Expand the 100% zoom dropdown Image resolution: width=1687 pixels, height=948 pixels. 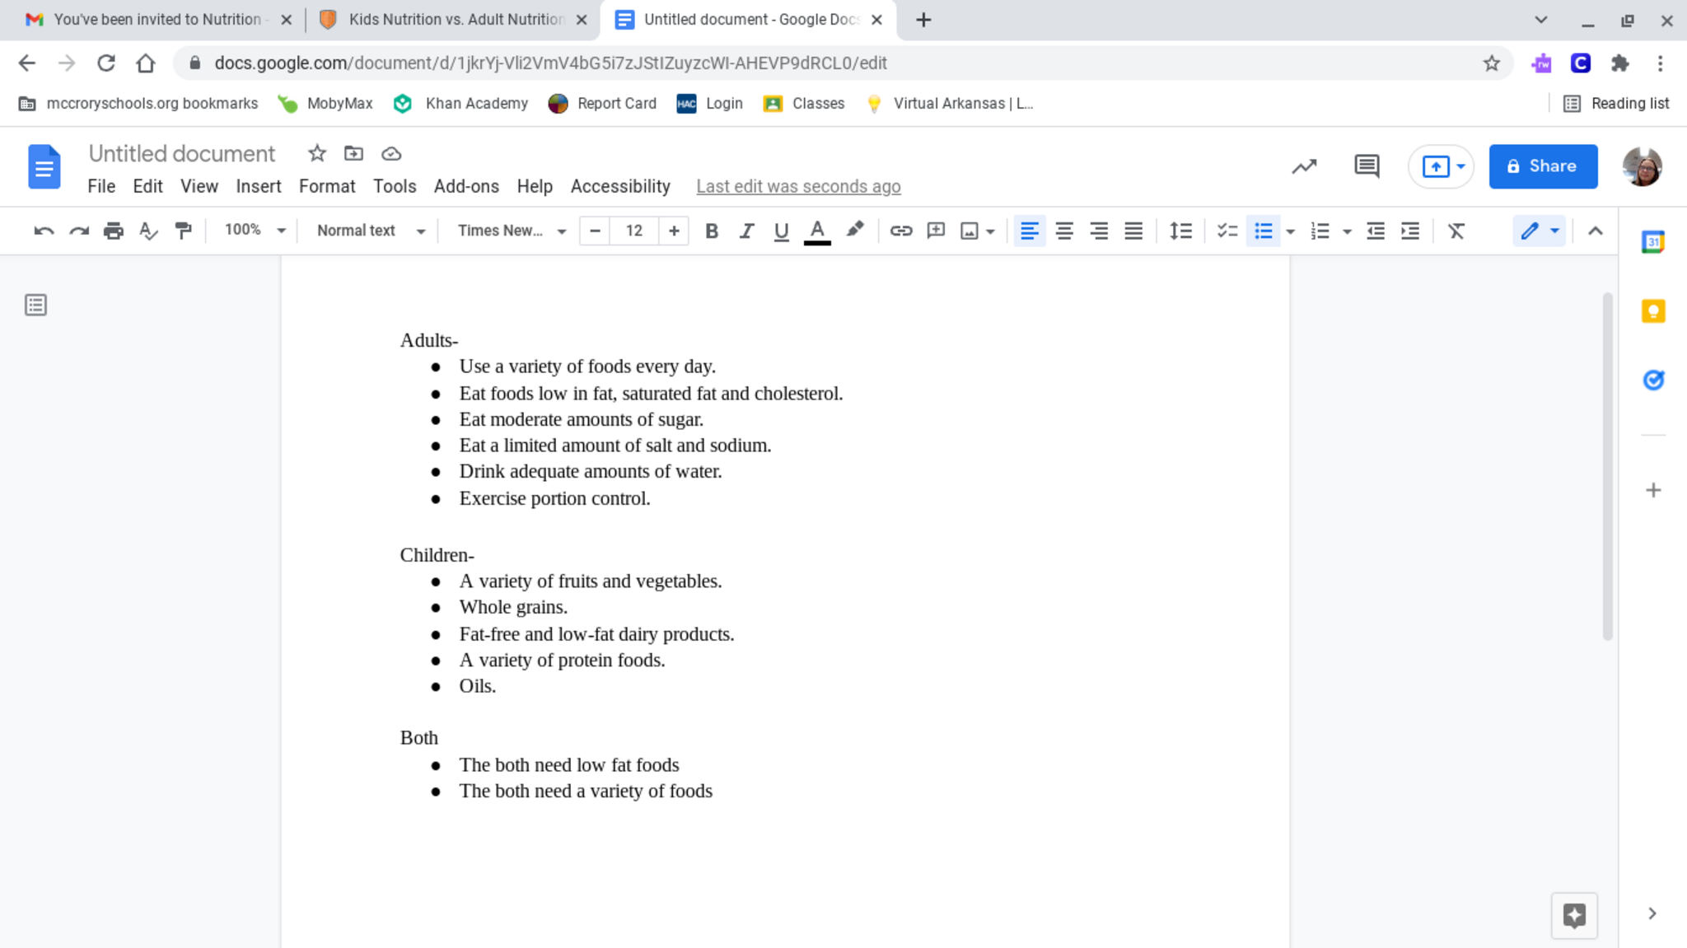254,230
